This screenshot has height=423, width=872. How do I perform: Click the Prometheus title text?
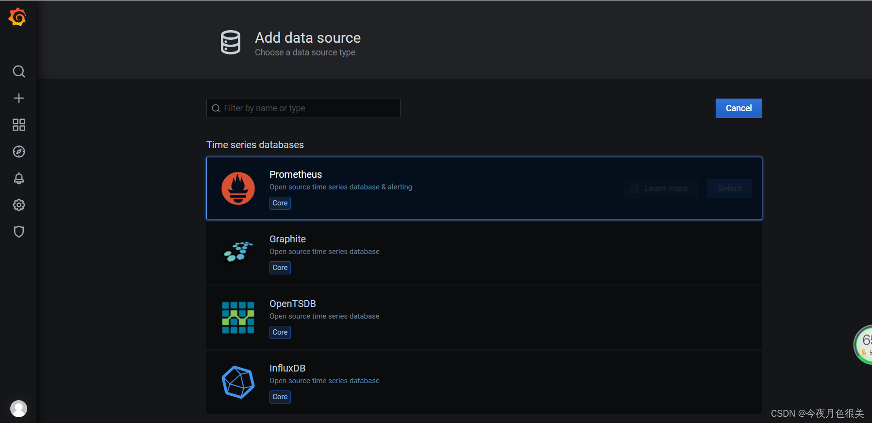(x=296, y=174)
